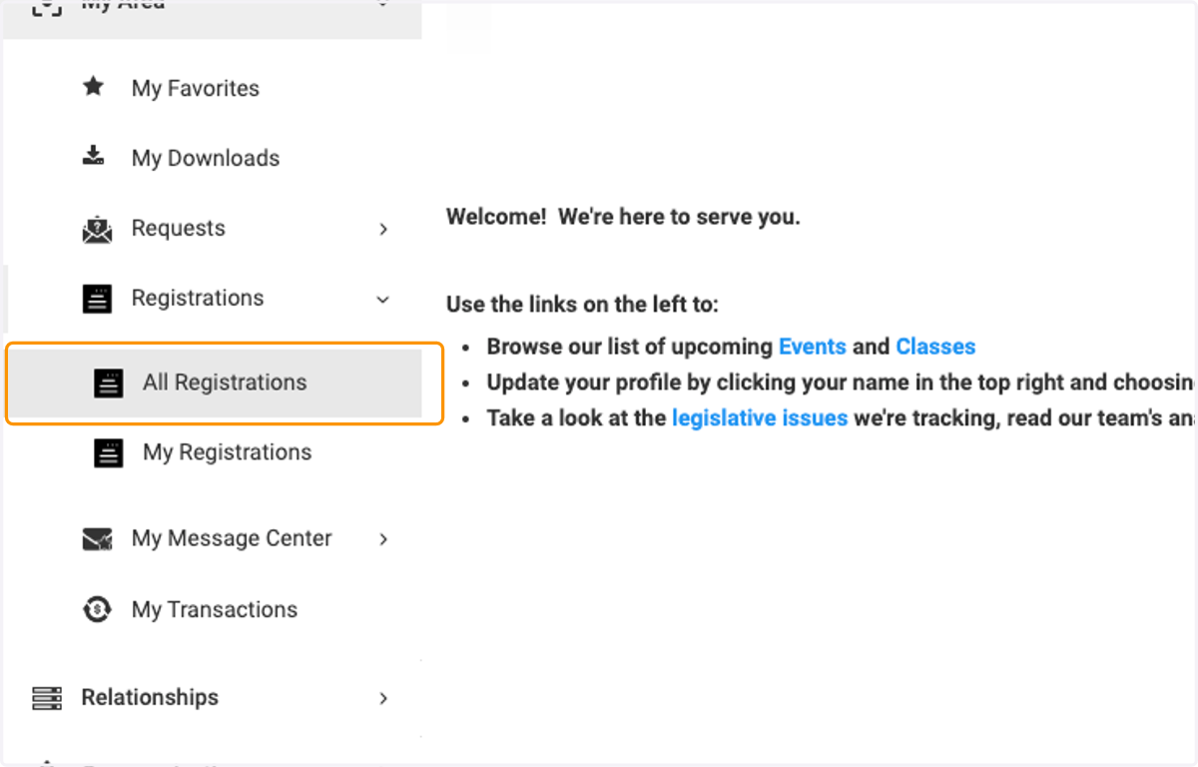
Task: Select the Registrations menu label
Action: 198,298
